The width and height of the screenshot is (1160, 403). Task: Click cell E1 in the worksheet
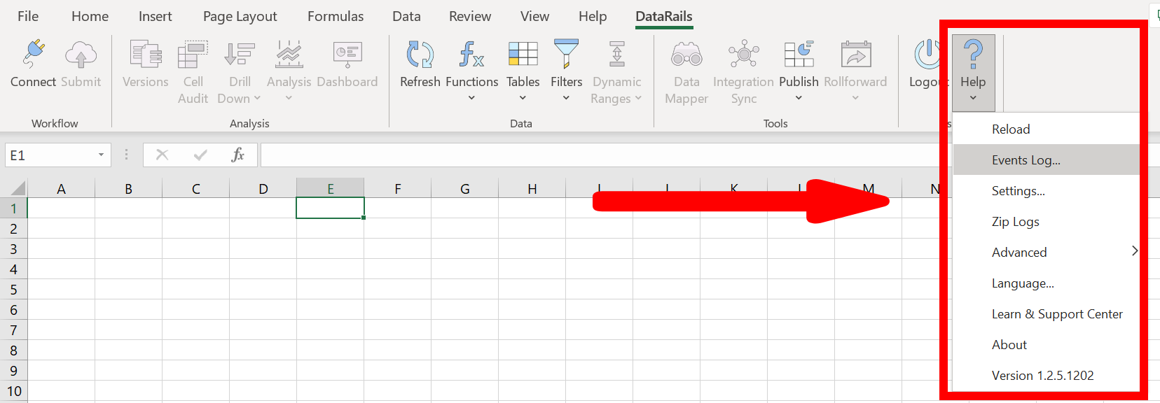tap(330, 208)
